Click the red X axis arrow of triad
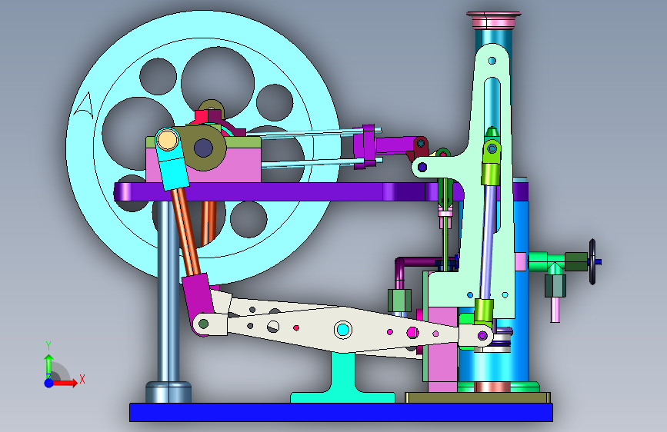The height and width of the screenshot is (432, 667). click(x=65, y=383)
